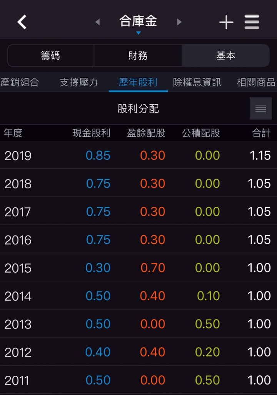Switch to the 財務 tab
The height and width of the screenshot is (395, 277).
(138, 55)
